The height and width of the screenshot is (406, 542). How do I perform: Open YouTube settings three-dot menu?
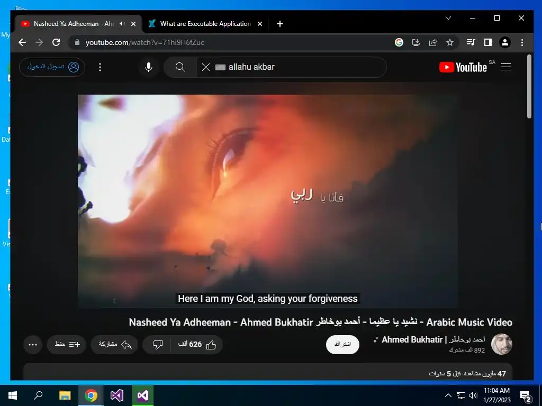click(100, 67)
